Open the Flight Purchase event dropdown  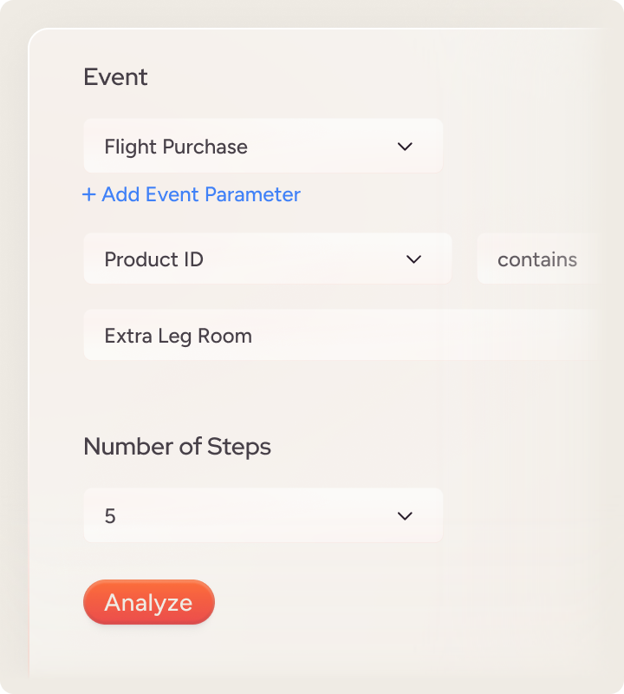(x=263, y=147)
